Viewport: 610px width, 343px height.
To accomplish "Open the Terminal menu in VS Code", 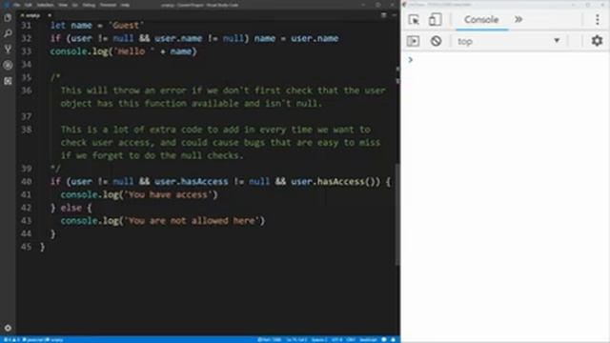I will coord(108,5).
